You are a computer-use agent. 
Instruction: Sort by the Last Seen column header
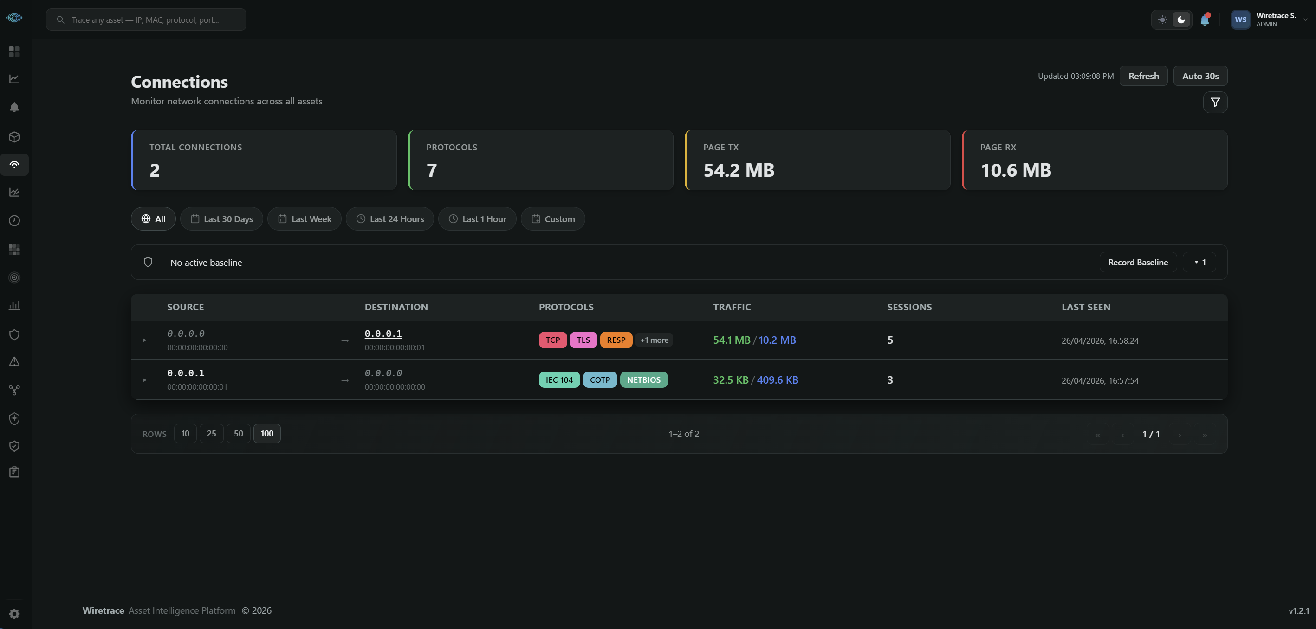(1086, 307)
